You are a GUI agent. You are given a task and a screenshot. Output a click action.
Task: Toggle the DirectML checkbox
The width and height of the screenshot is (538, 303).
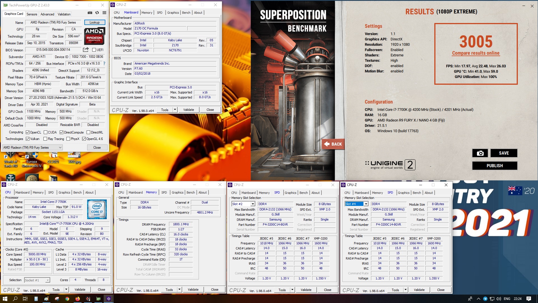[88, 132]
